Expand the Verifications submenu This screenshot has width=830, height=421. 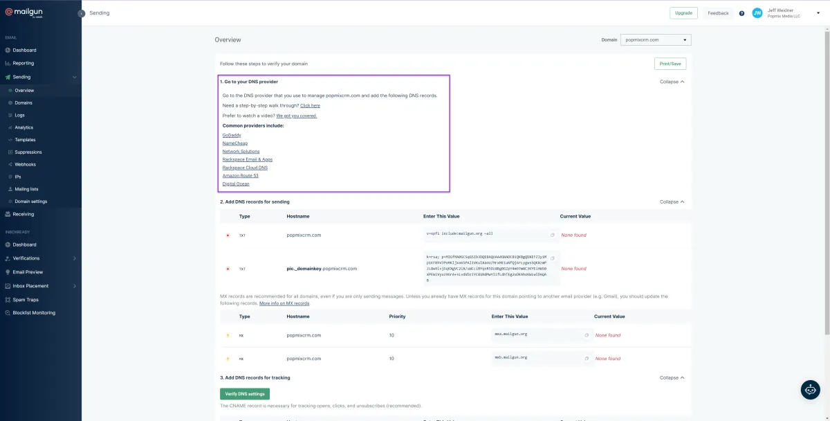[74, 258]
